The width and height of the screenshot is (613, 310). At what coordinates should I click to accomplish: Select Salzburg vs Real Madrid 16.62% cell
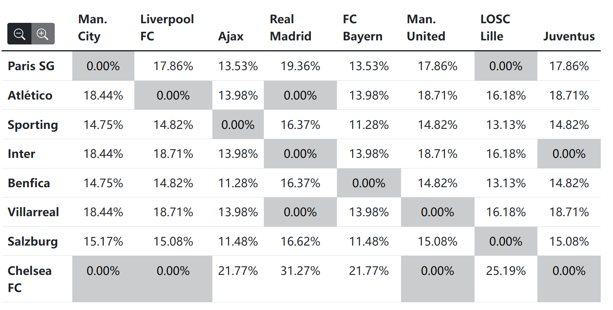(x=300, y=241)
